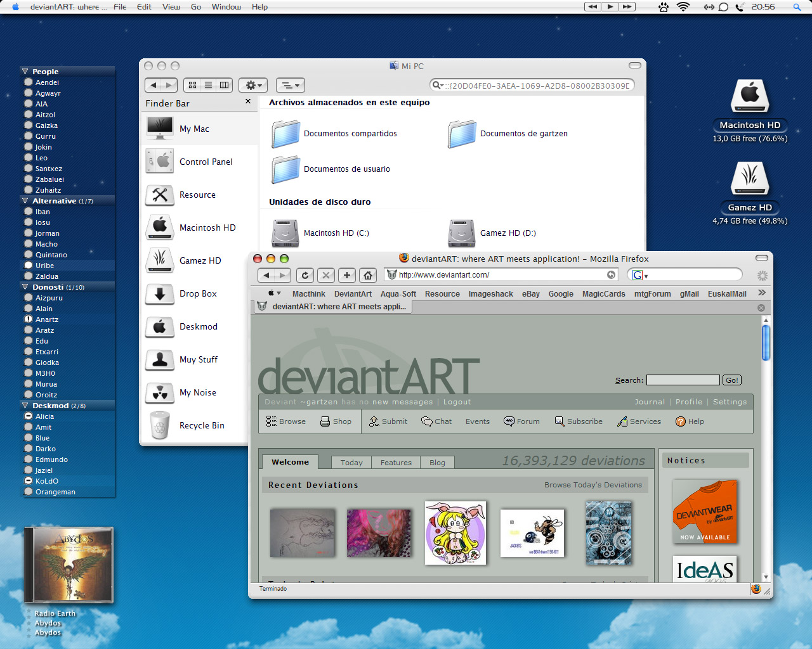Image resolution: width=812 pixels, height=649 pixels.
Task: Switch to Today tab on deviantART
Action: [x=351, y=463]
